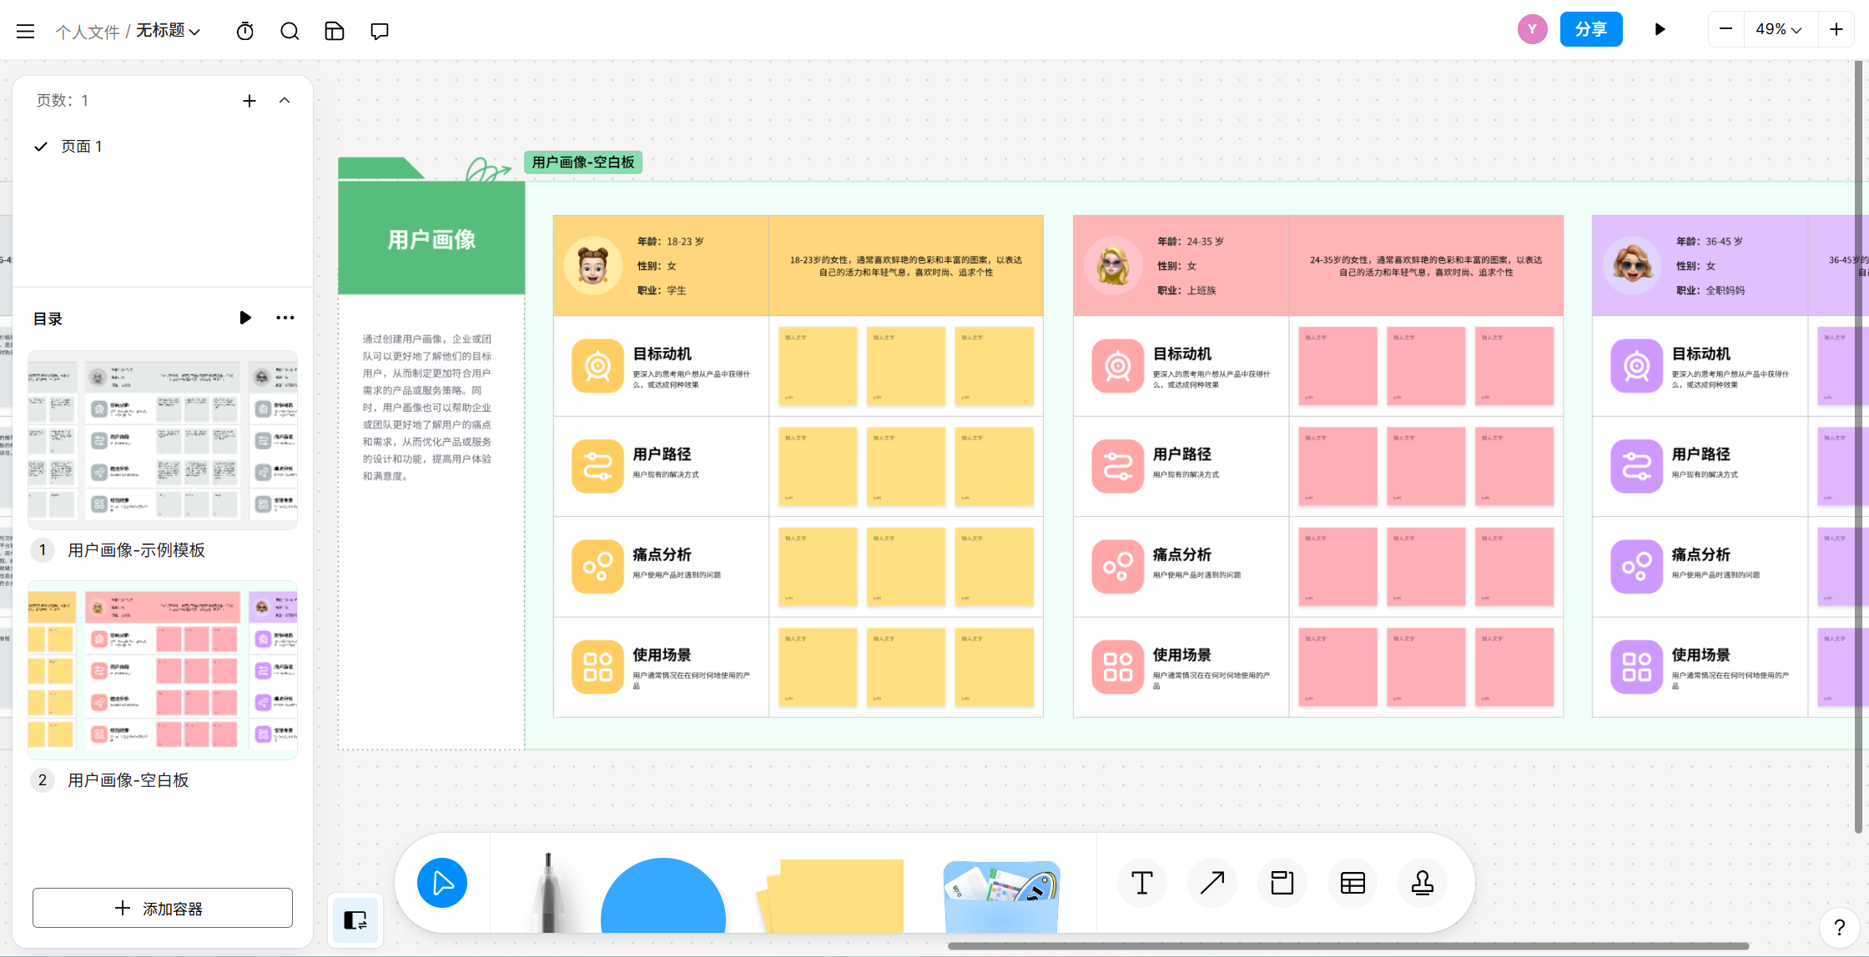Image resolution: width=1869 pixels, height=957 pixels.
Task: Select the checked 页面 1 page
Action: [x=81, y=147]
